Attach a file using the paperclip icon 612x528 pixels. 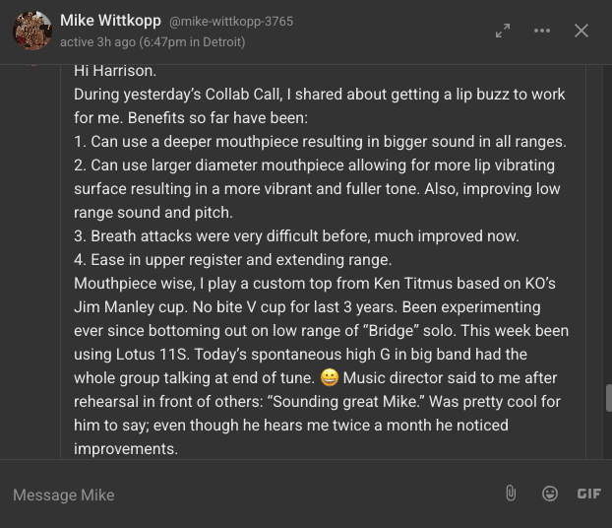click(x=511, y=494)
